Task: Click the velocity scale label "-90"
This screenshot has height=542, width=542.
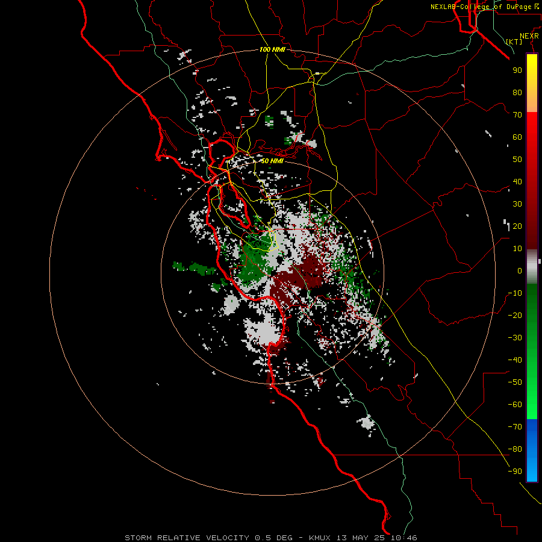Action: click(x=515, y=472)
